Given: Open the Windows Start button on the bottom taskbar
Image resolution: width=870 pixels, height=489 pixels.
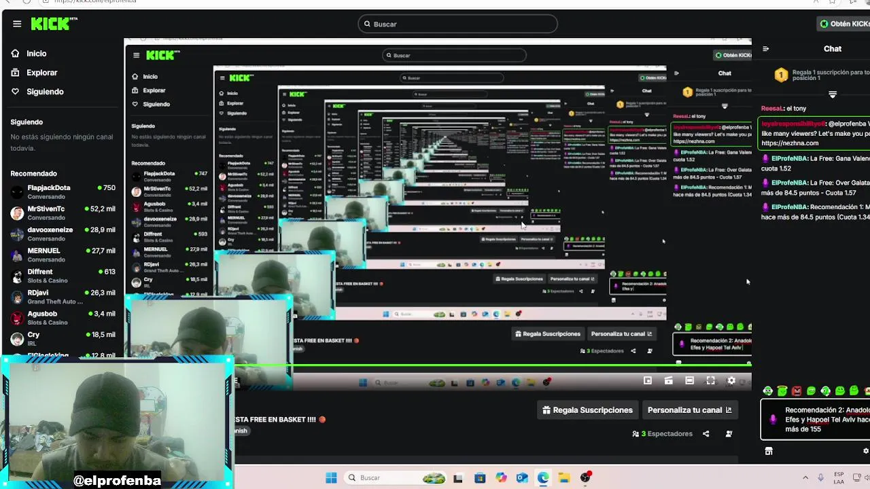Looking at the screenshot, I should pyautogui.click(x=331, y=478).
